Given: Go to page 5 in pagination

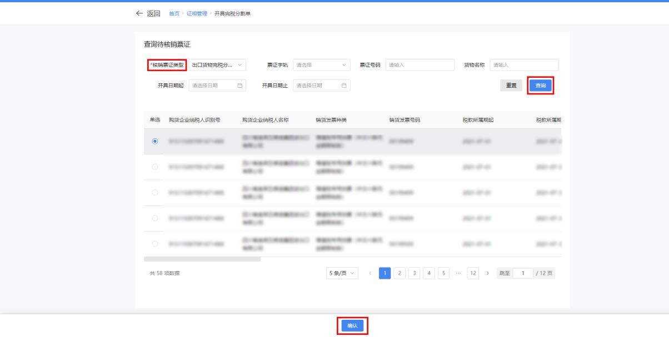Looking at the screenshot, I should tap(443, 273).
